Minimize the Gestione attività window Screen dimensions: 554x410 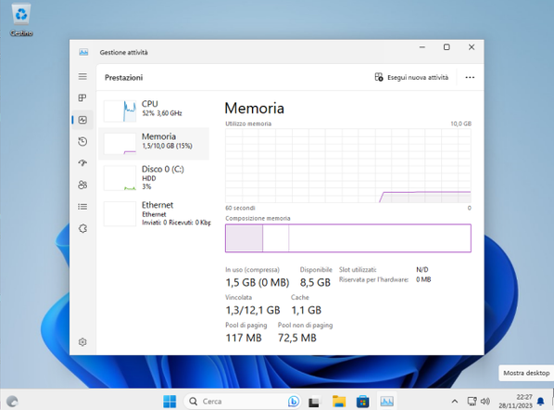coord(422,47)
